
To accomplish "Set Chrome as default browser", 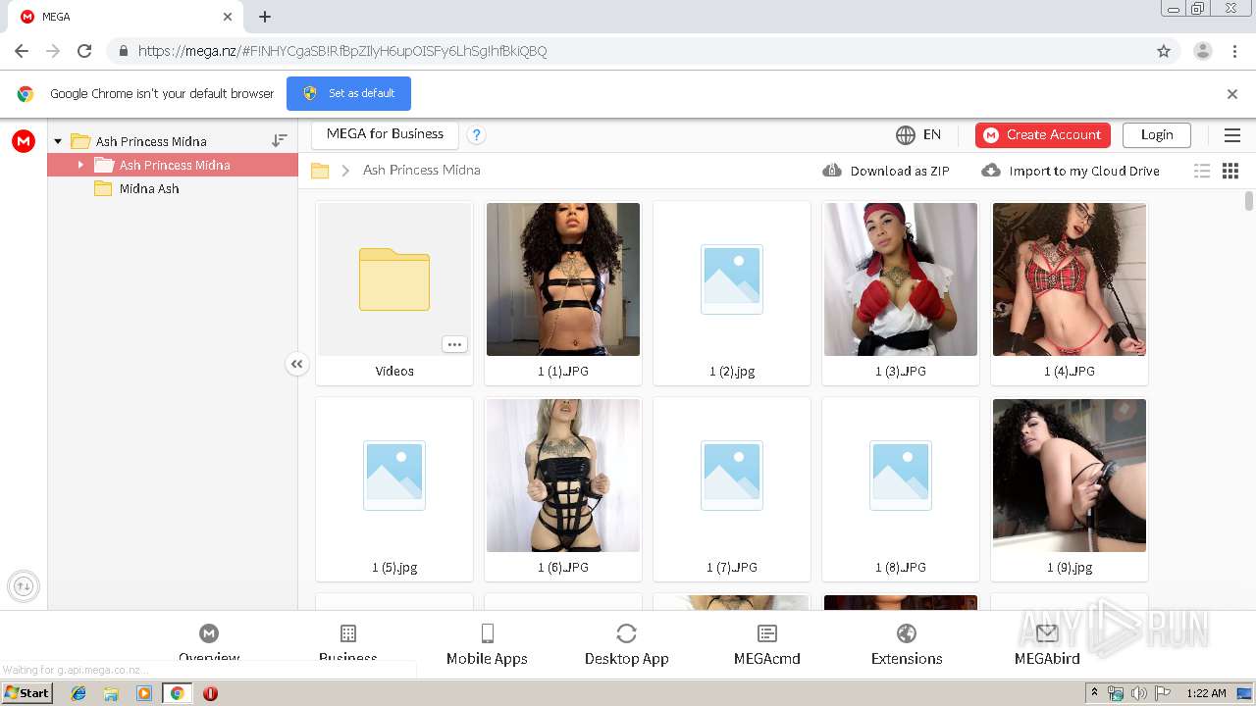I will click(348, 93).
